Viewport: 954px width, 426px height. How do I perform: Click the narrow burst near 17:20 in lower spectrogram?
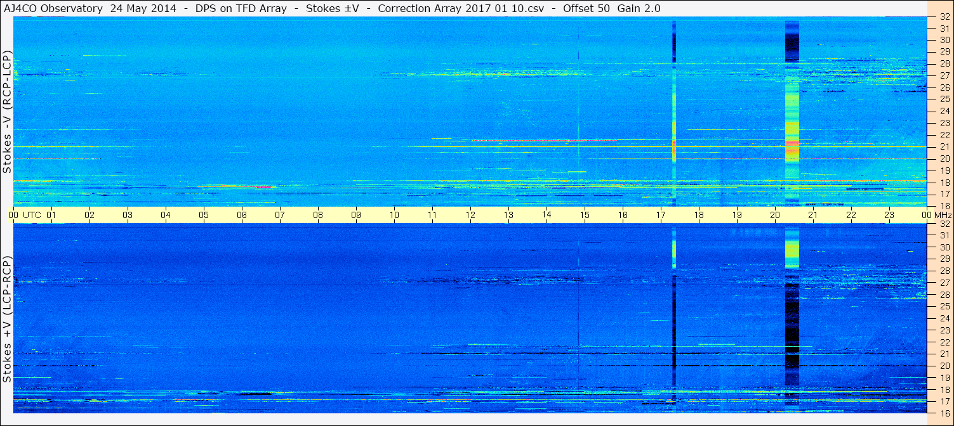(x=674, y=319)
